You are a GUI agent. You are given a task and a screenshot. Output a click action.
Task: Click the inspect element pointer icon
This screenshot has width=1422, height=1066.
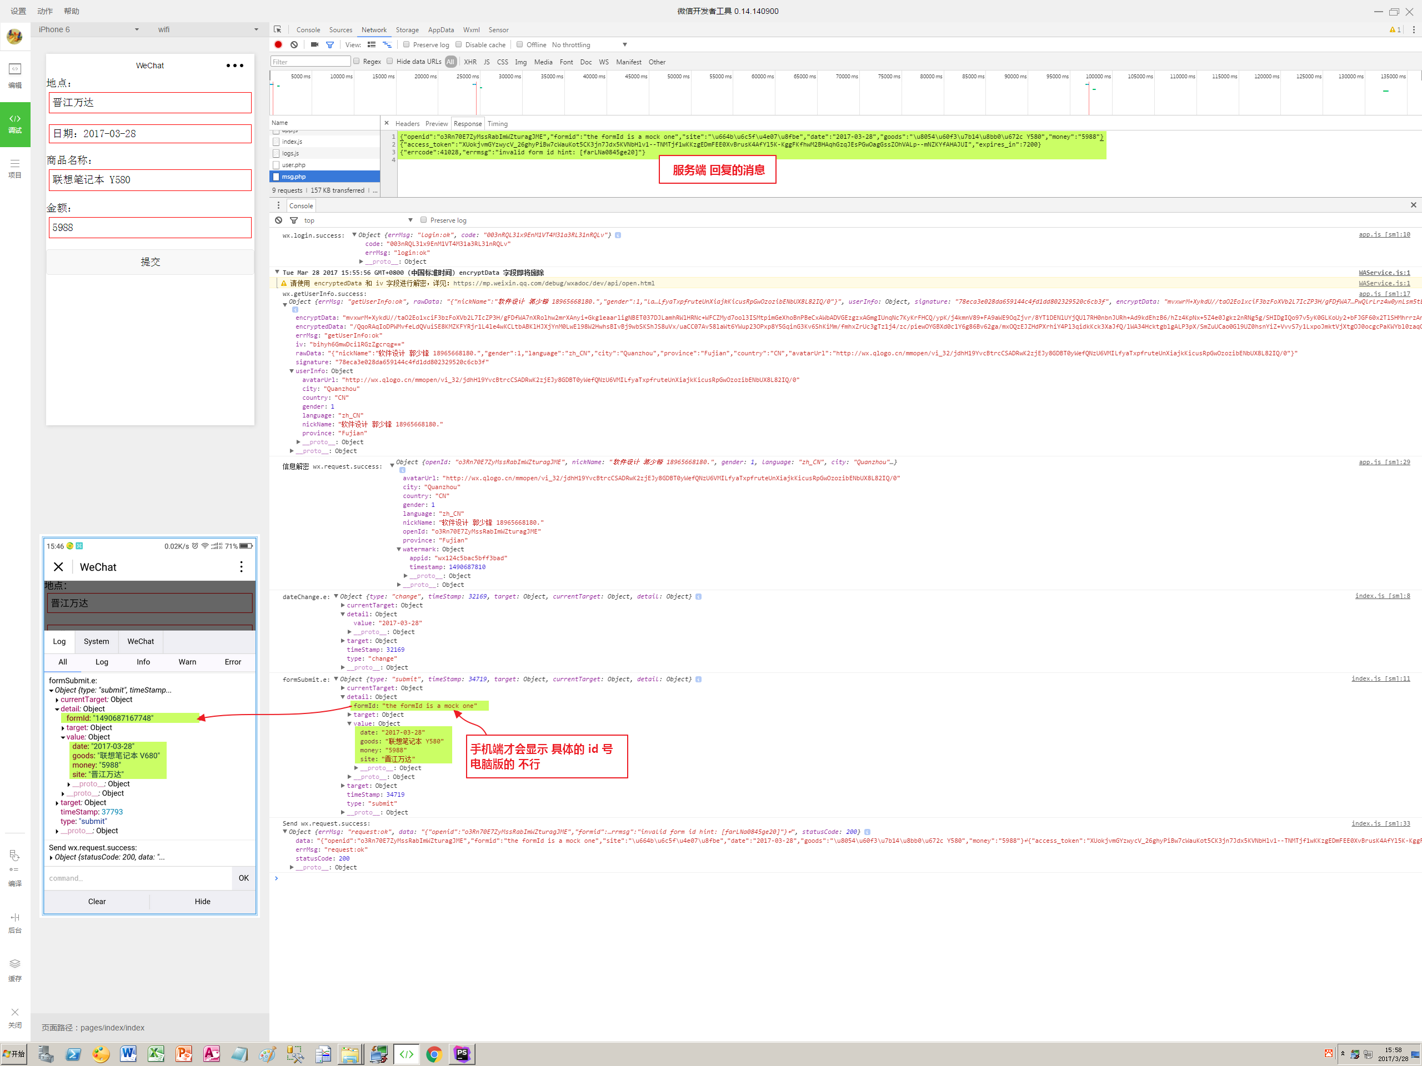tap(278, 29)
